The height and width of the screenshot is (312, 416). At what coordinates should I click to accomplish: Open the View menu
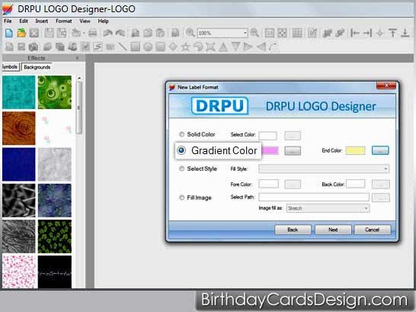click(x=85, y=21)
